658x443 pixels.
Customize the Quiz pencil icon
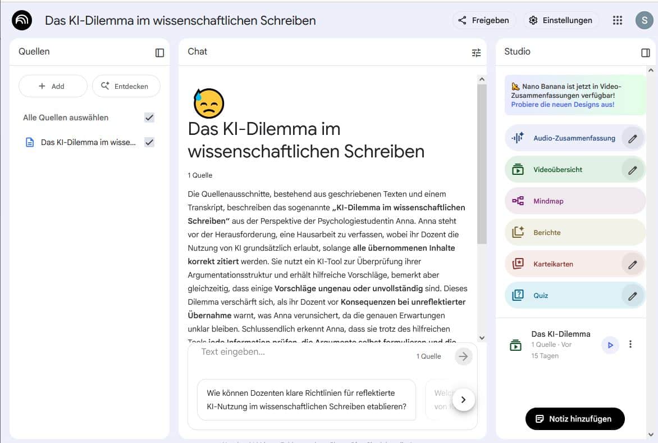[x=633, y=296]
